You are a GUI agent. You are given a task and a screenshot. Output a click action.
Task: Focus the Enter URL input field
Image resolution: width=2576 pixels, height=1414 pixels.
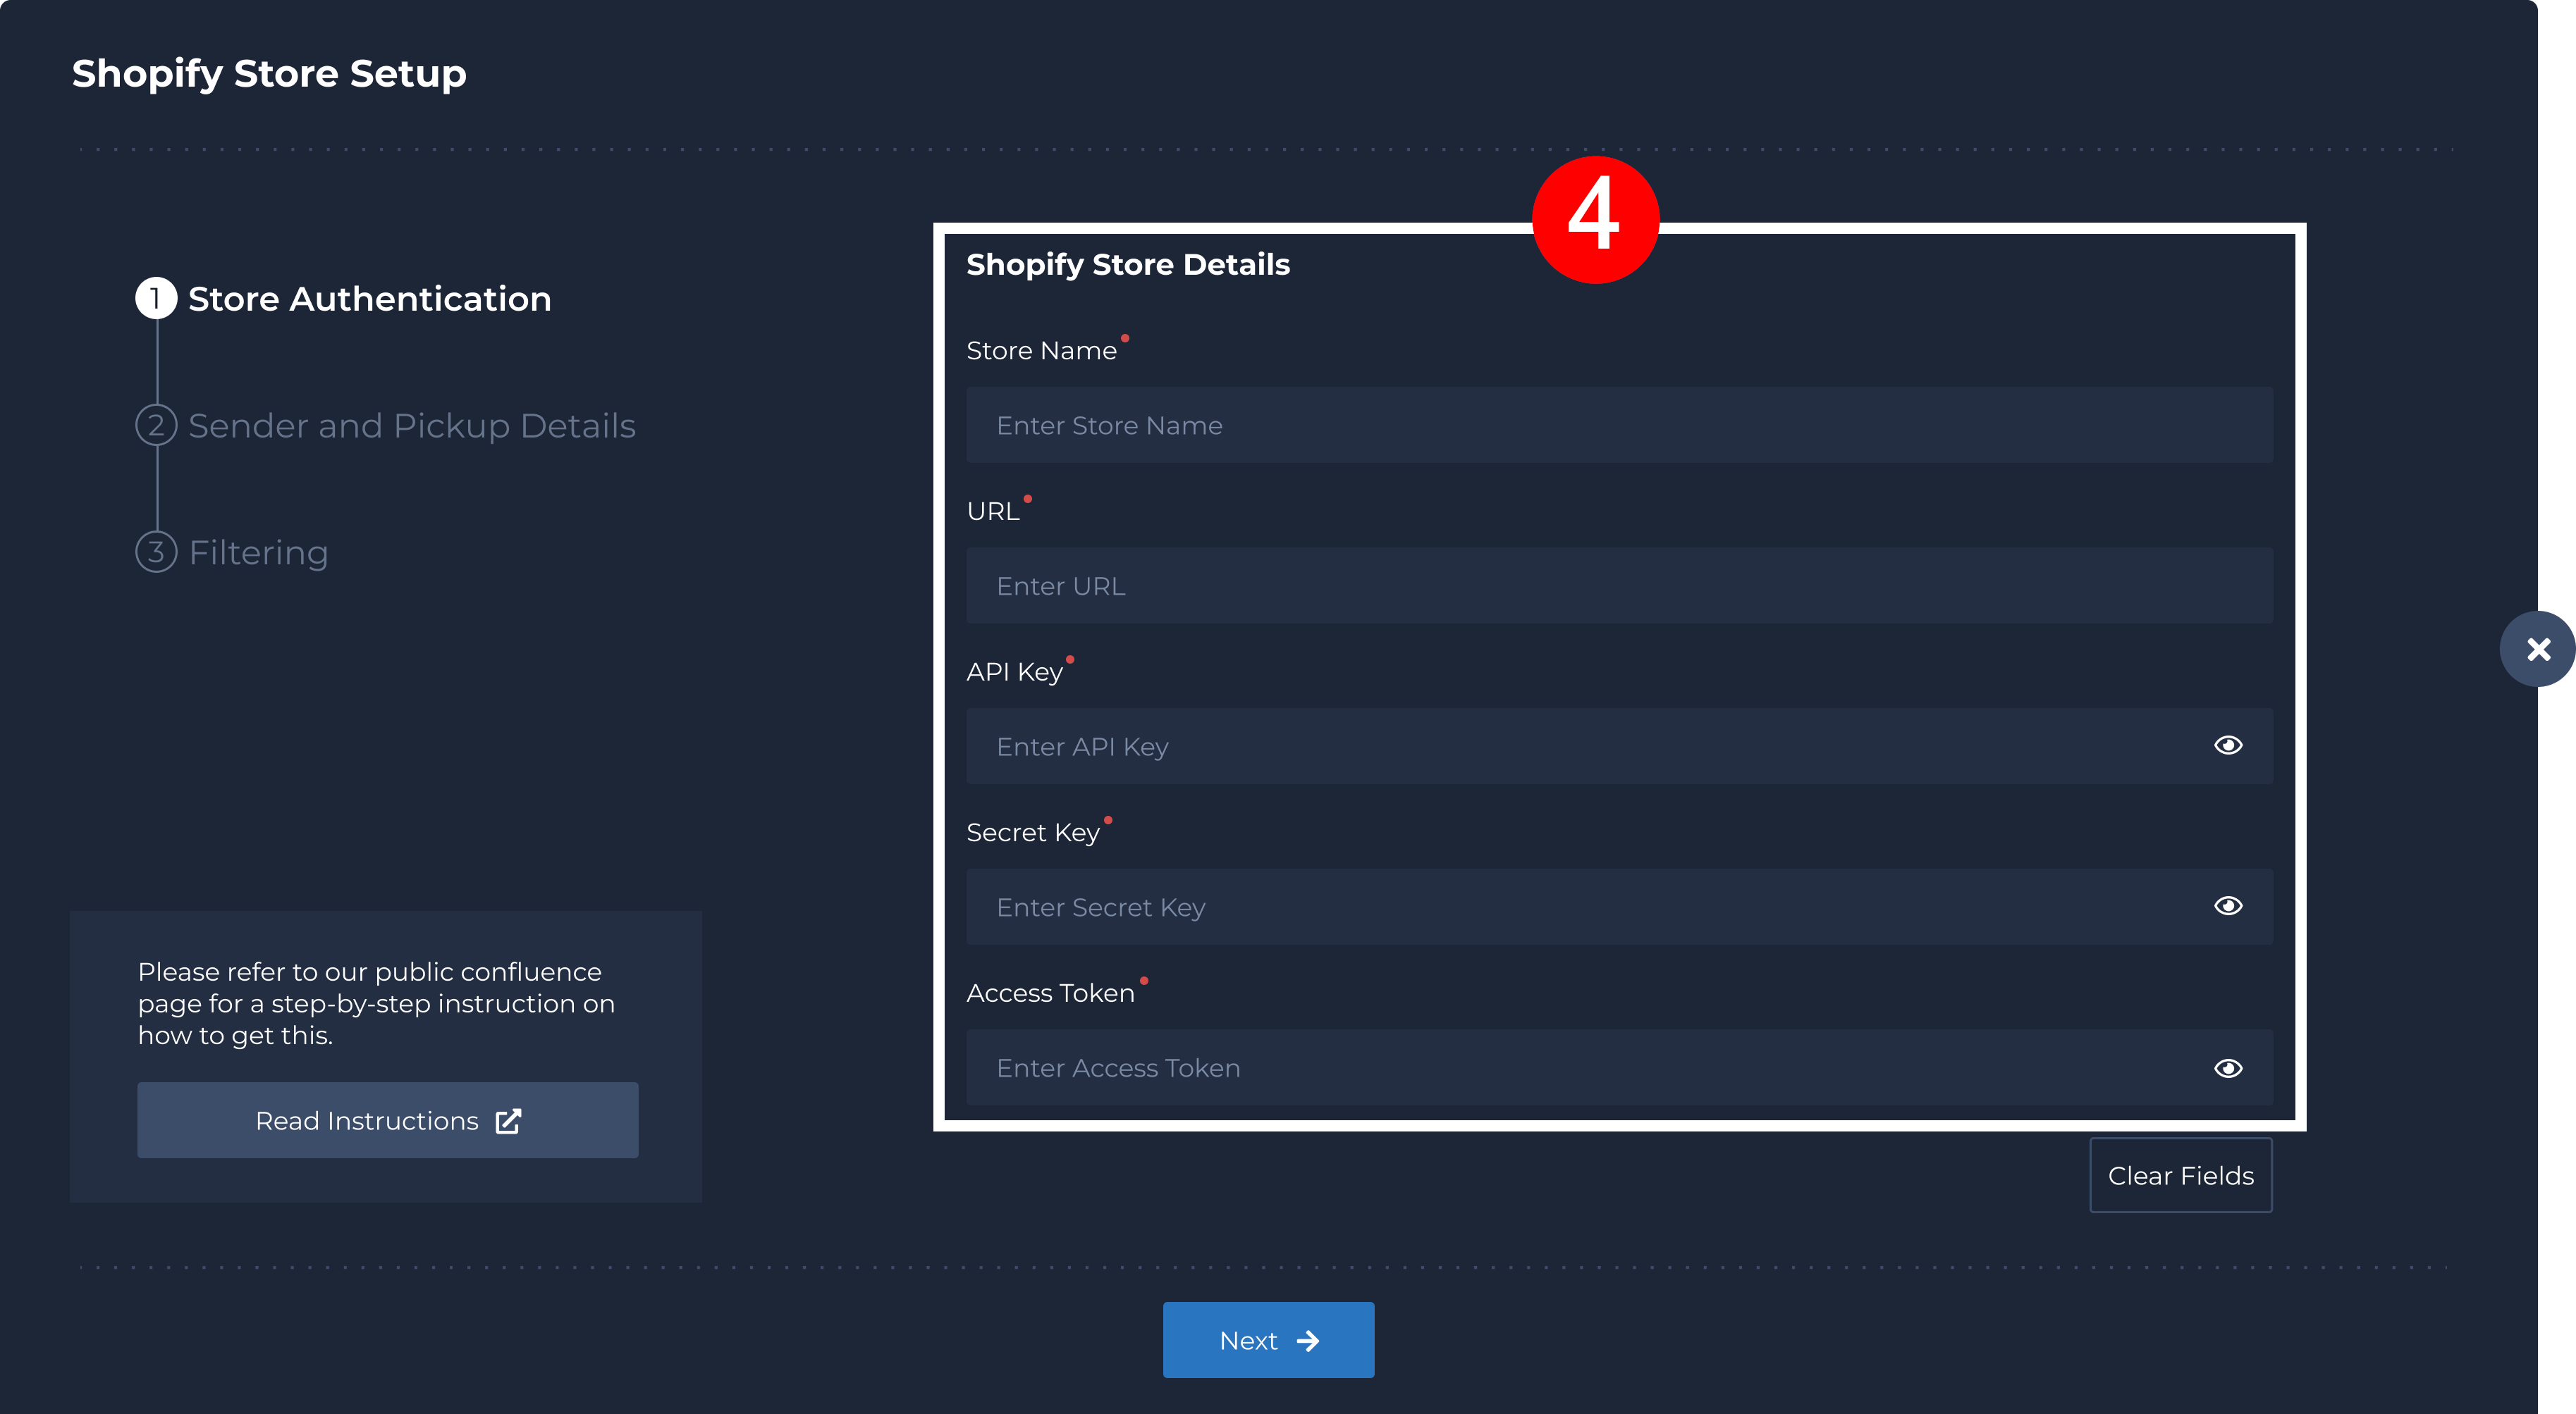point(1619,585)
